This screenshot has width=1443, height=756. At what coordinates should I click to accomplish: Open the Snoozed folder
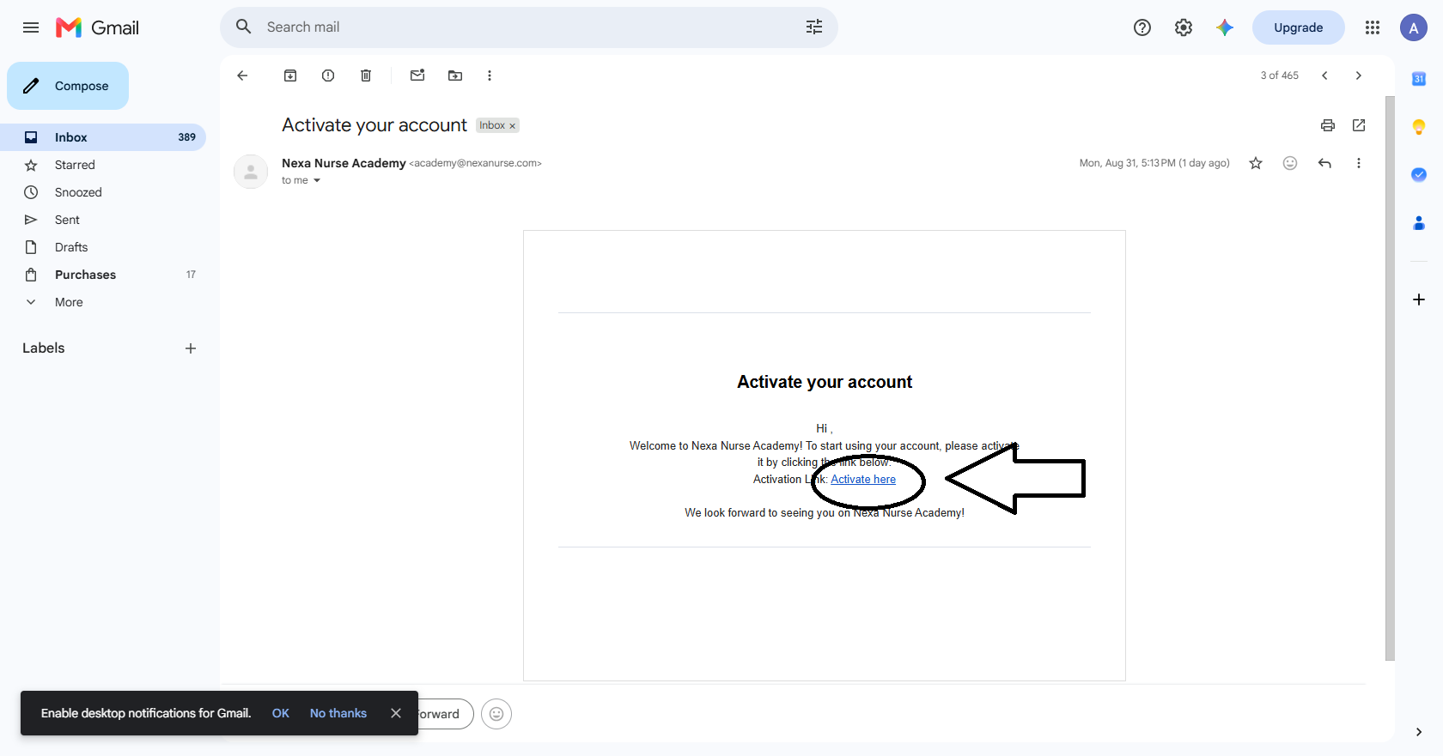(x=103, y=192)
